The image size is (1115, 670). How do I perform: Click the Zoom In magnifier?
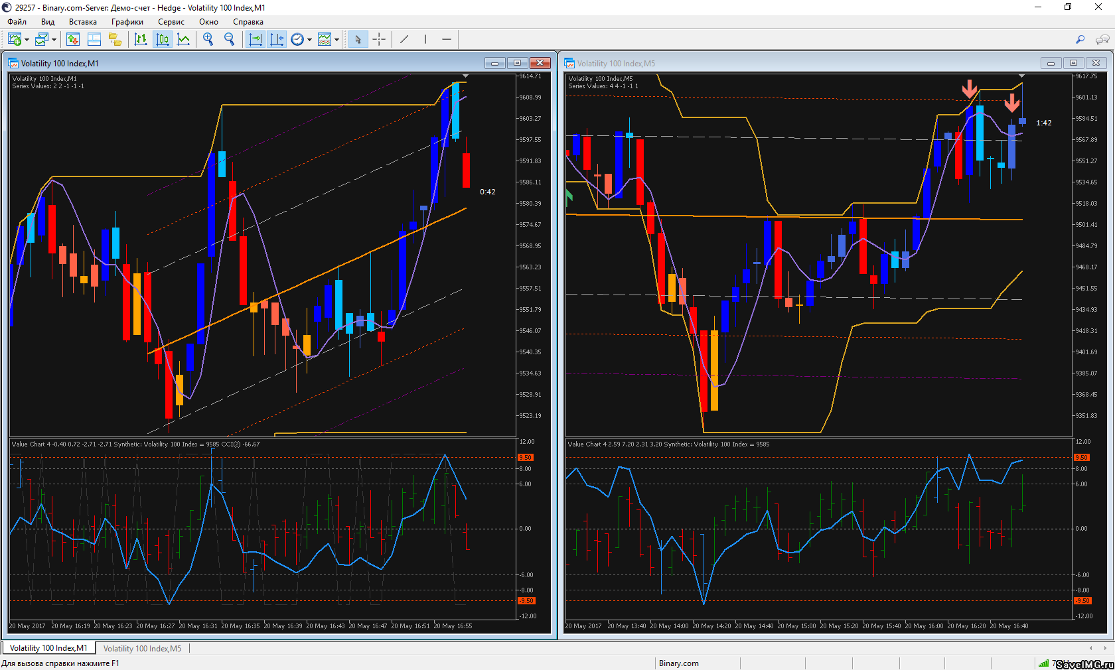point(208,40)
